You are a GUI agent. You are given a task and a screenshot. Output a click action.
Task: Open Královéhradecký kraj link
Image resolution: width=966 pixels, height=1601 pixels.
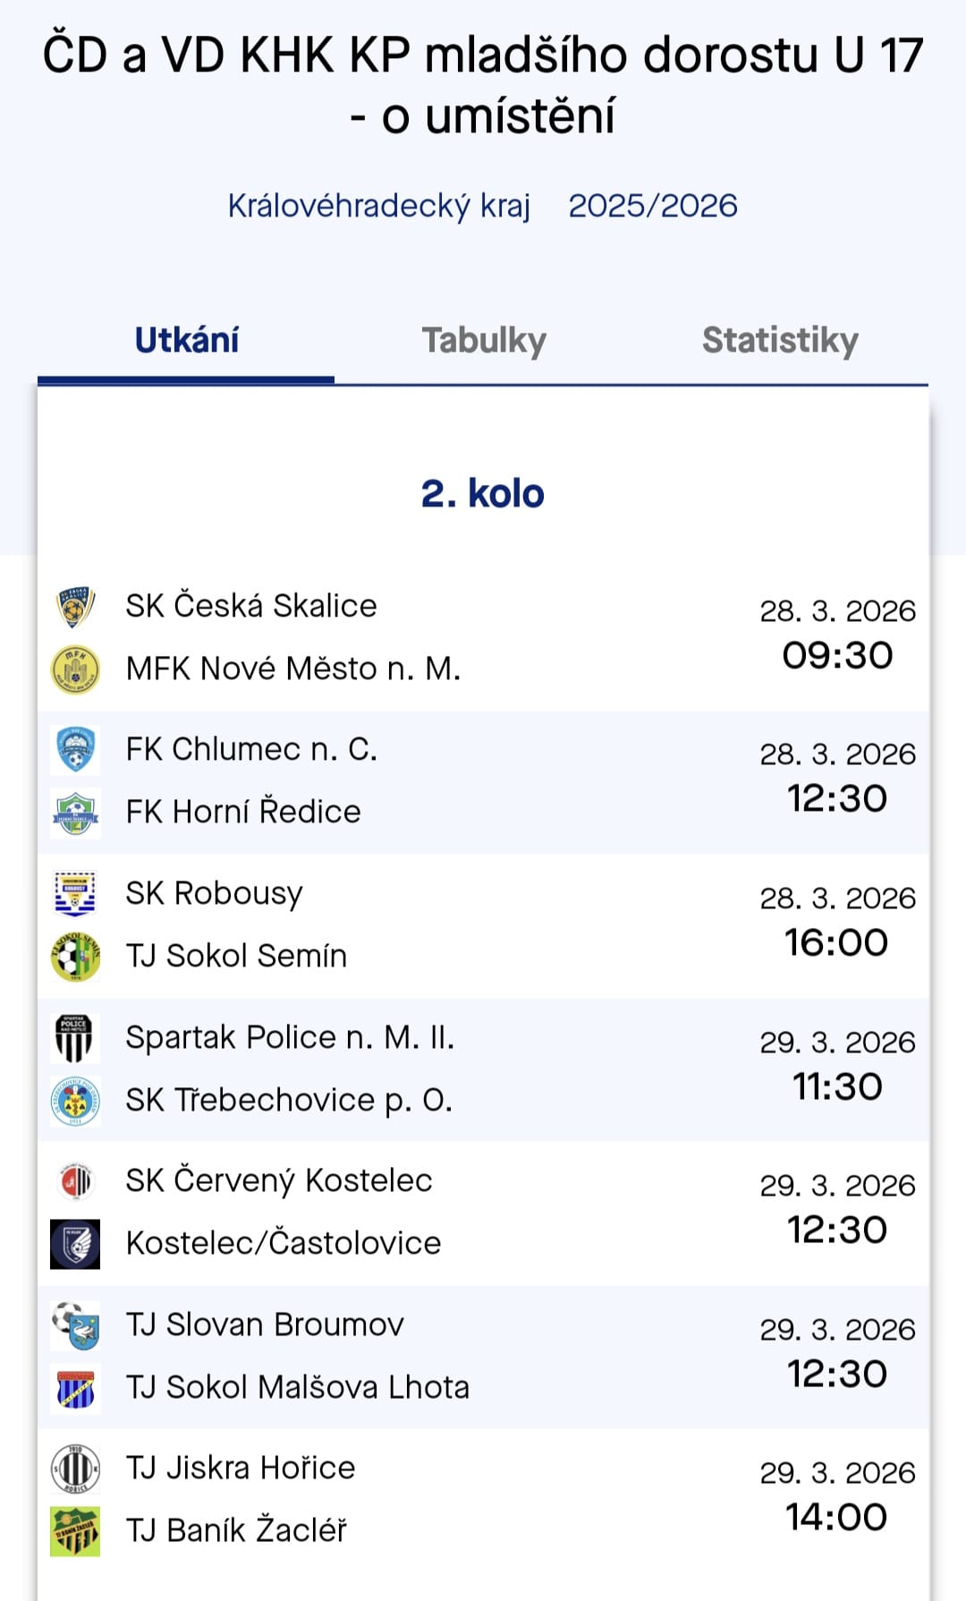(x=379, y=206)
